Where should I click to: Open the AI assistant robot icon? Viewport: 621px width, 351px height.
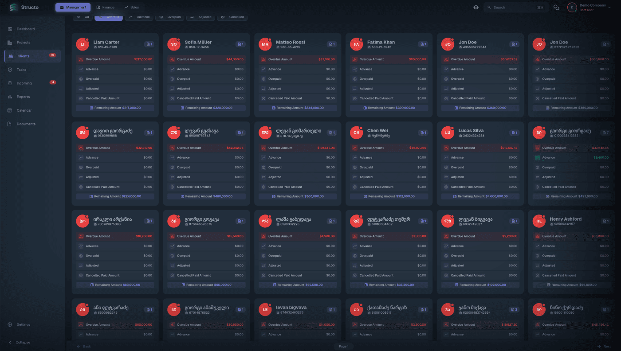click(476, 7)
